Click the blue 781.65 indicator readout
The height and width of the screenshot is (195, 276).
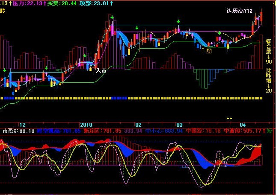(59, 131)
